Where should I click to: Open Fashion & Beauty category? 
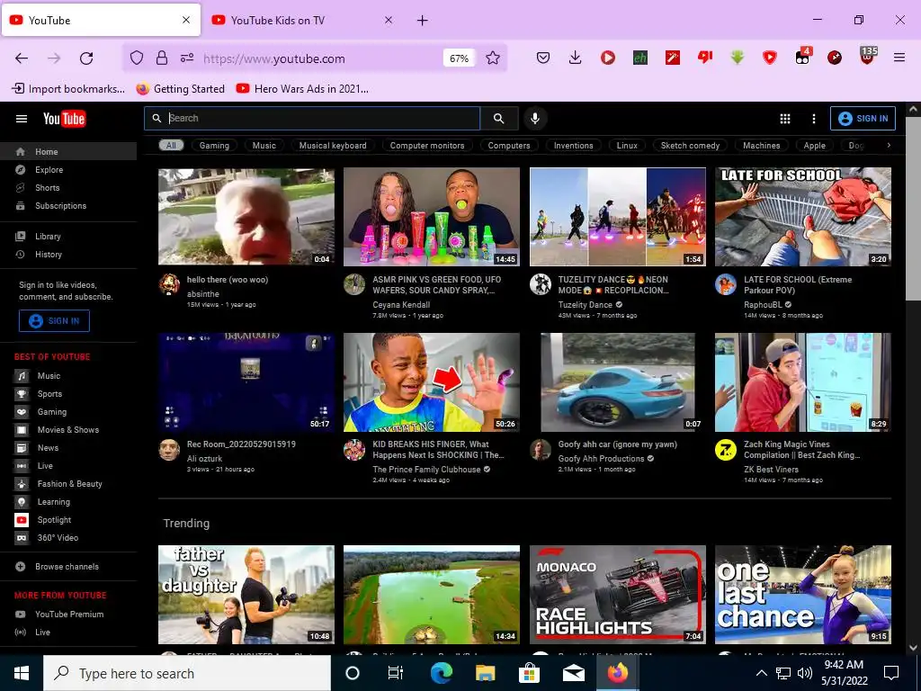(x=68, y=484)
